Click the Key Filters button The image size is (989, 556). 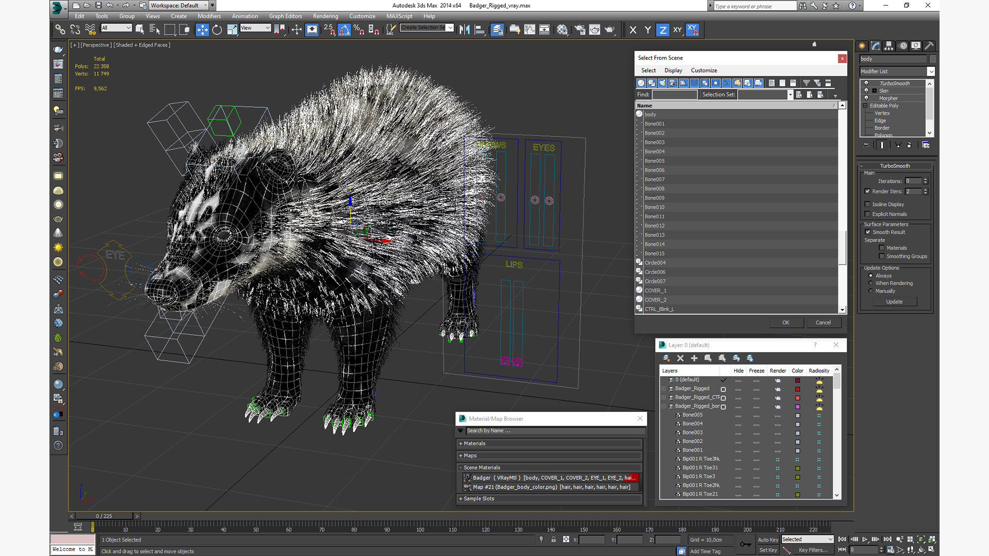tap(813, 550)
